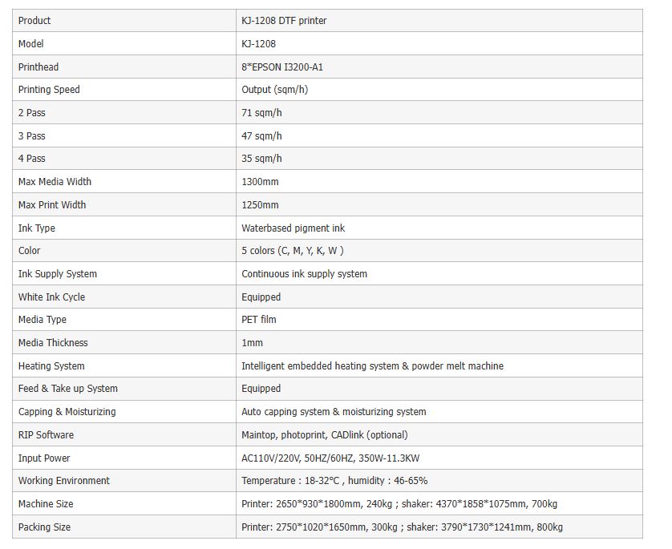Click the White Ink Cycle label
The image size is (672, 549).
51,297
